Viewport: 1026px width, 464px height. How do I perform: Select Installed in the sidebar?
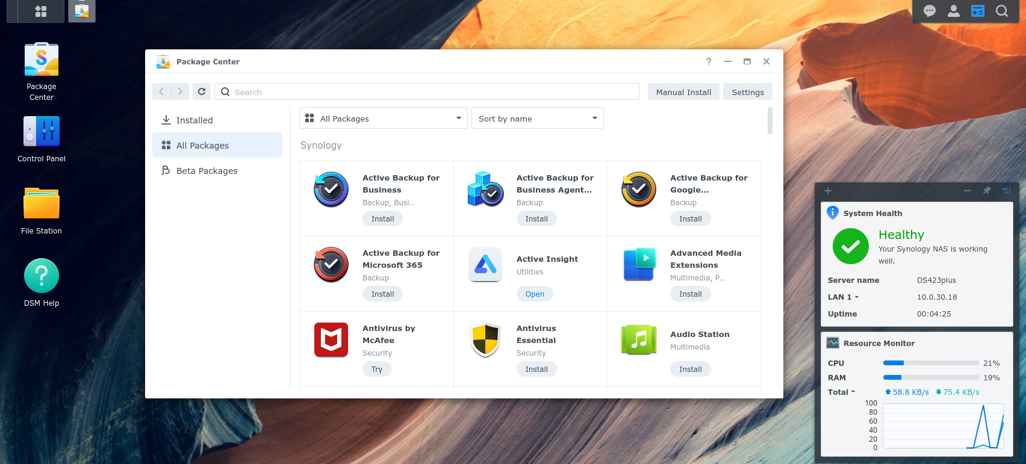pos(217,120)
